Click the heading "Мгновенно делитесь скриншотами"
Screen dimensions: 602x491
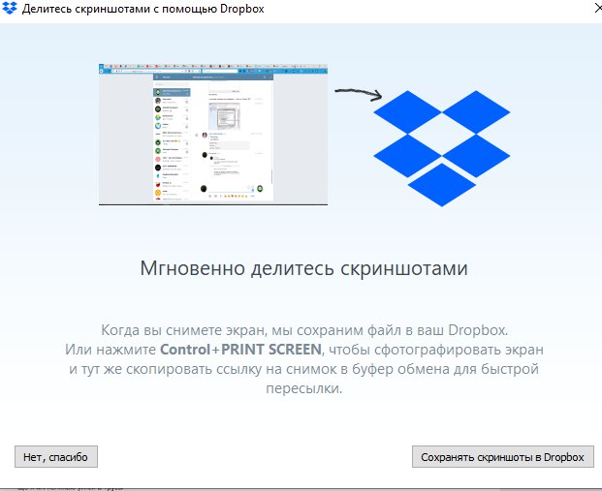click(303, 268)
